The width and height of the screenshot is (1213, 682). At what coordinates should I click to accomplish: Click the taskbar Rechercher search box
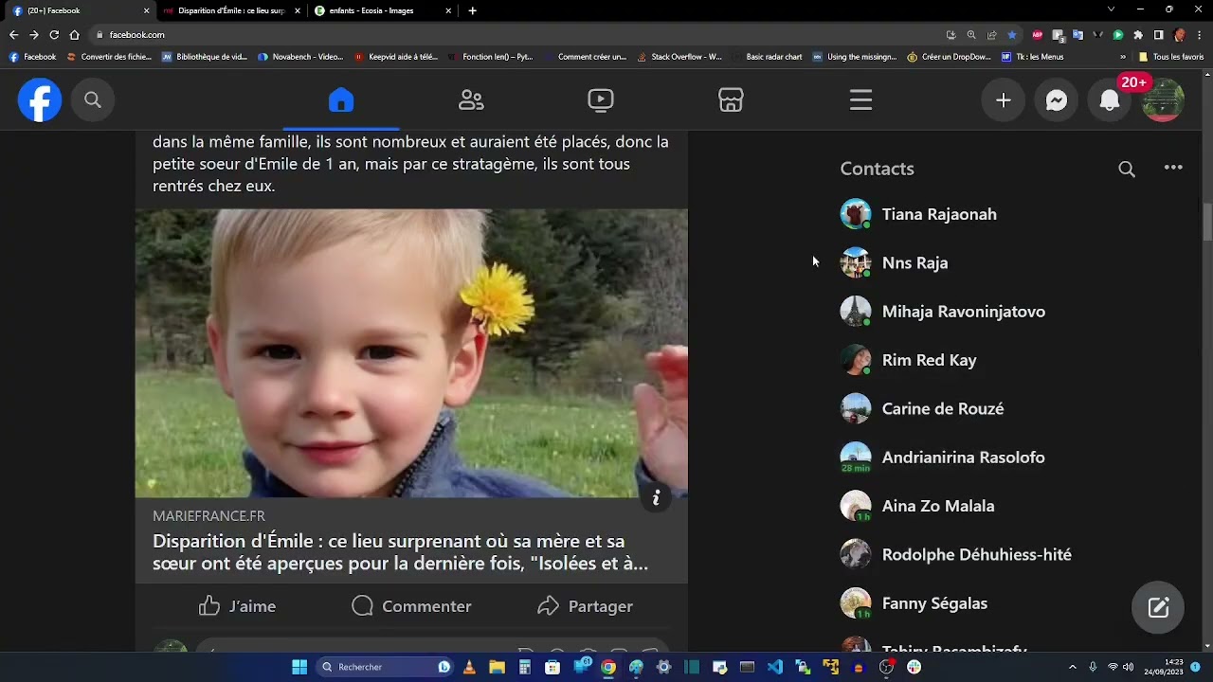(385, 667)
